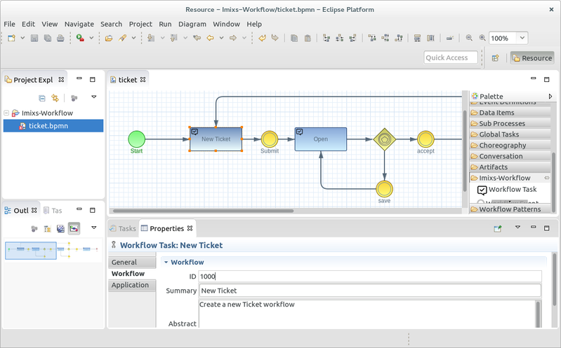
Task: Click the Save All toolbar icon
Action: point(47,38)
